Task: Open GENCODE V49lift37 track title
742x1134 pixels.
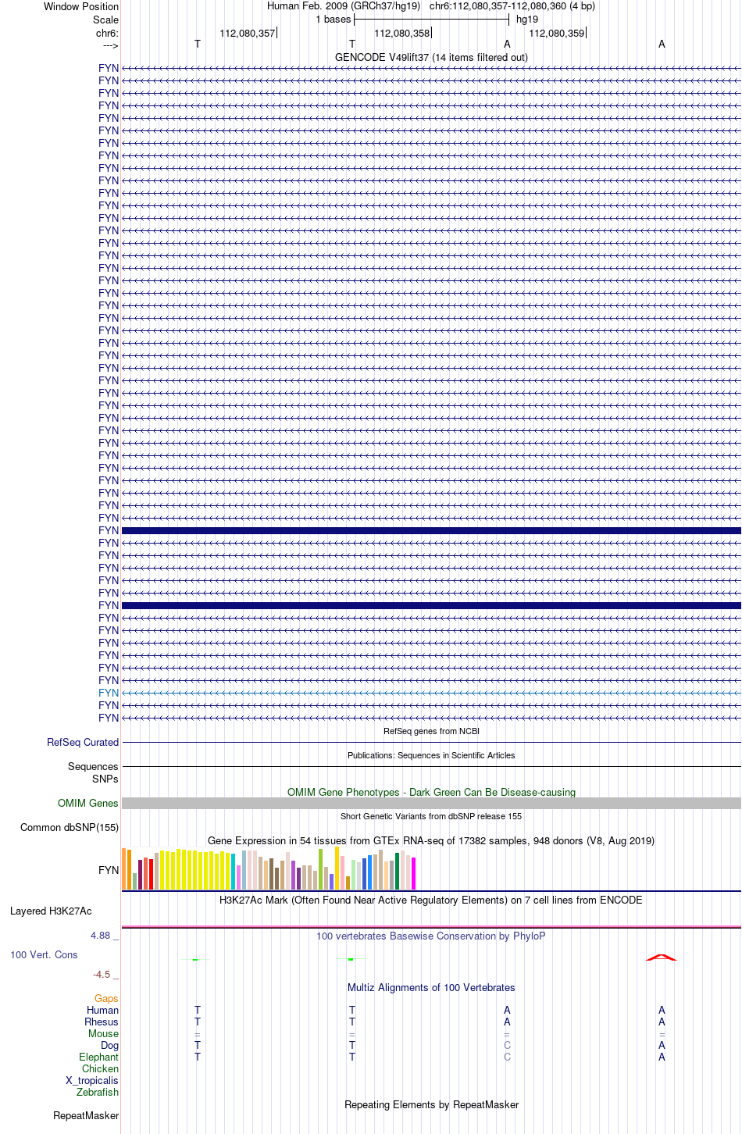Action: point(431,57)
